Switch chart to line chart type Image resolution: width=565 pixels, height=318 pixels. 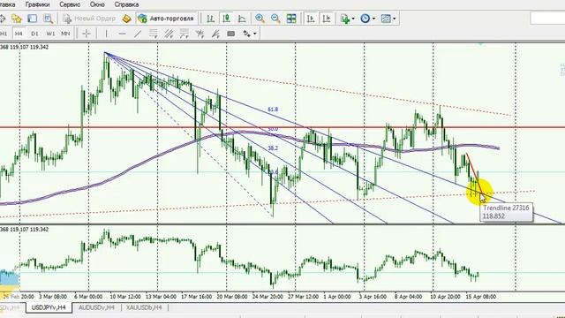pos(242,19)
